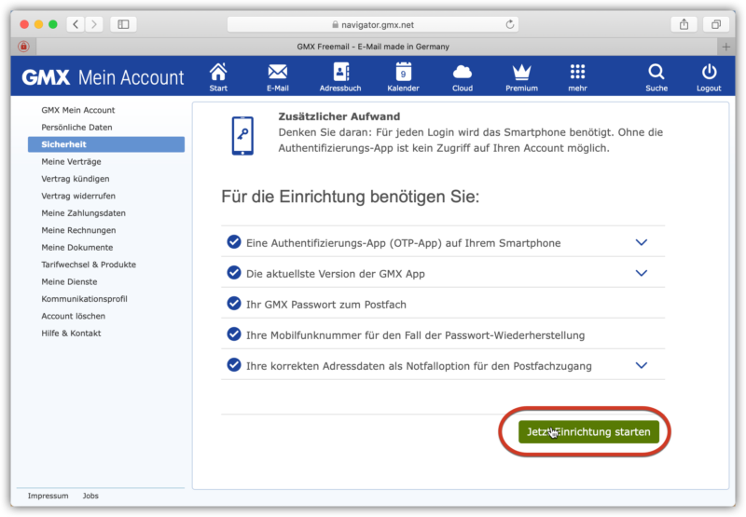Click the 'Ihr GMX Passwort zum Postfach' text
746x517 pixels.
coord(325,305)
